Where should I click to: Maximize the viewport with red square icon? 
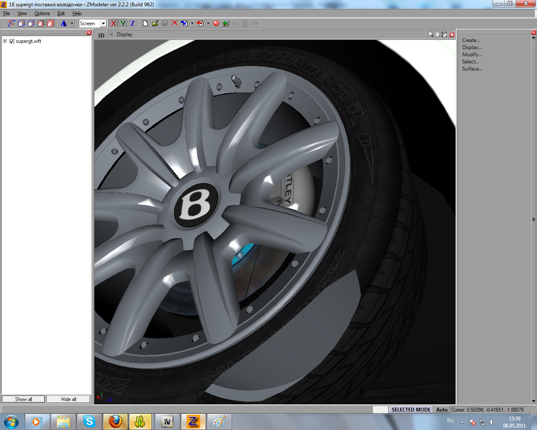pos(452,35)
